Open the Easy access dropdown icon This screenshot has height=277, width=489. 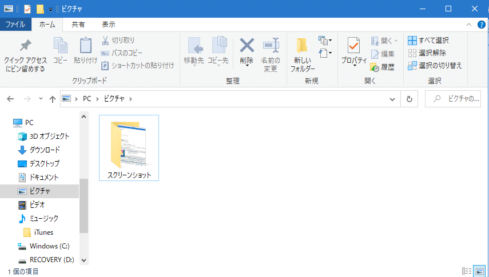(325, 53)
